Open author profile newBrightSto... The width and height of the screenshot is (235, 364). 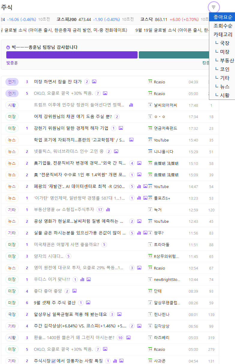coord(167,280)
